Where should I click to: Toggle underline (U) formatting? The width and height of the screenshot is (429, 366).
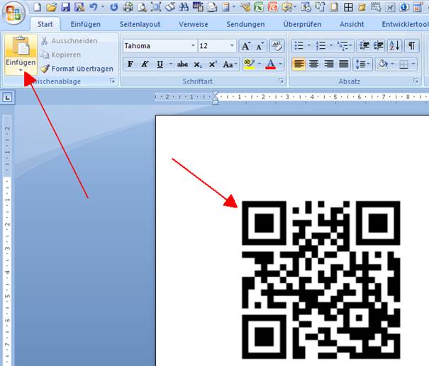(160, 64)
